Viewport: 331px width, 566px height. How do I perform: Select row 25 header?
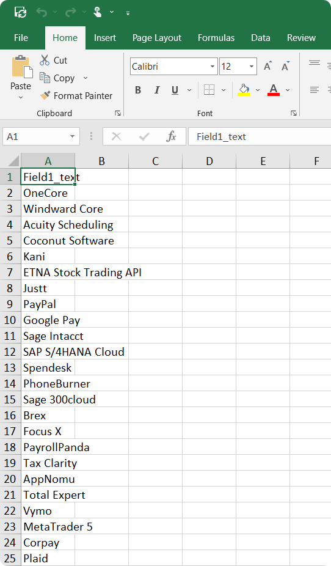tap(10, 559)
